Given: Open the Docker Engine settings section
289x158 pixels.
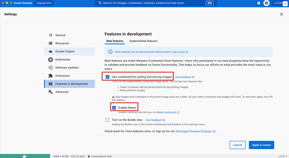Looking at the screenshot, I should (x=65, y=51).
